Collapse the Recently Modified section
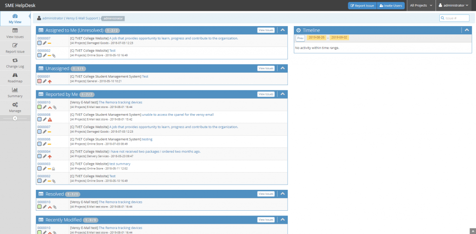Image resolution: width=476 pixels, height=234 pixels. (x=283, y=220)
